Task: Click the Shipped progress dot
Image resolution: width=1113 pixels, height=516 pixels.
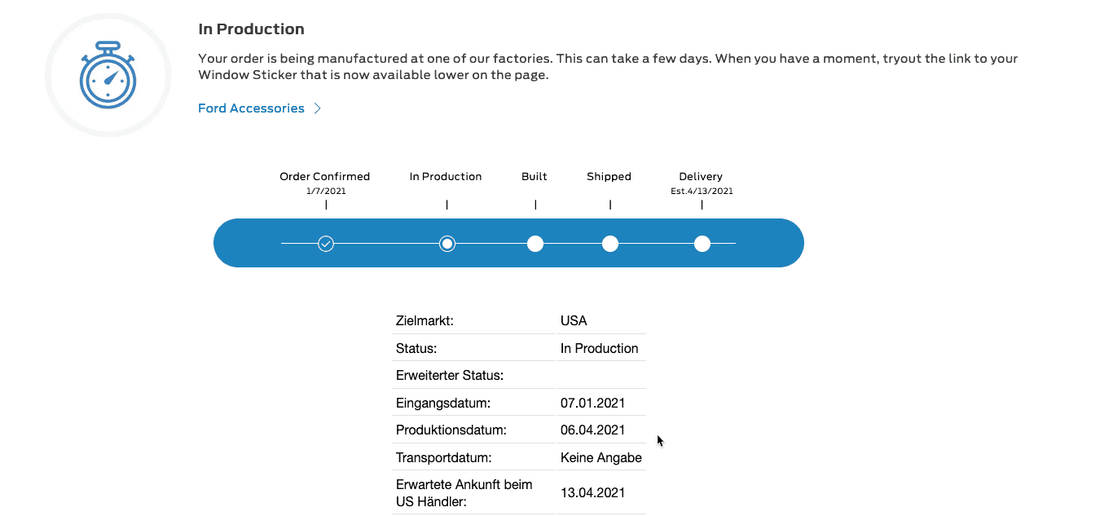Action: 610,243
